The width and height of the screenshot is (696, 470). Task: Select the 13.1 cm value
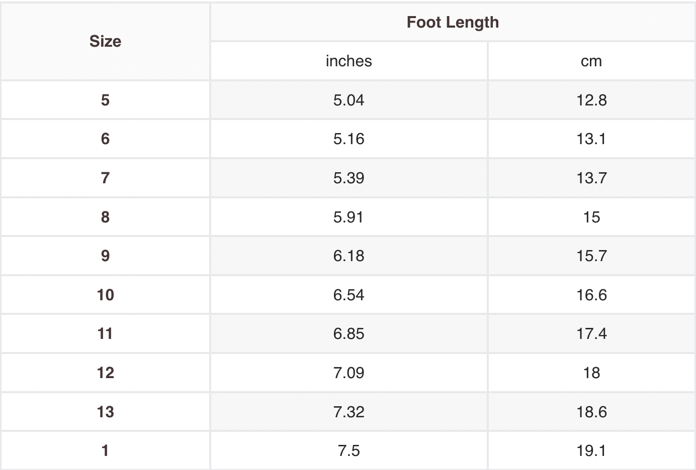tap(591, 139)
